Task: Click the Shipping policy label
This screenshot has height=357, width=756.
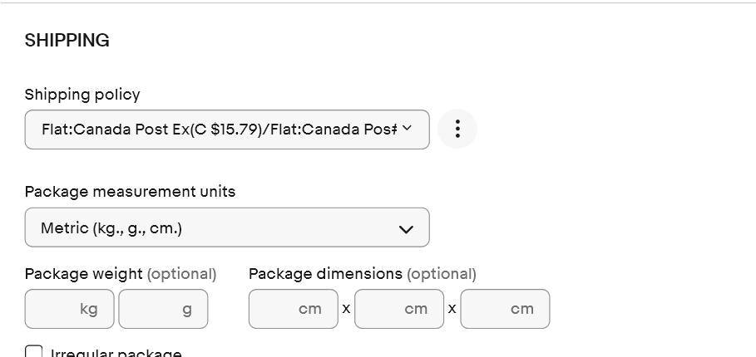Action: 82,95
